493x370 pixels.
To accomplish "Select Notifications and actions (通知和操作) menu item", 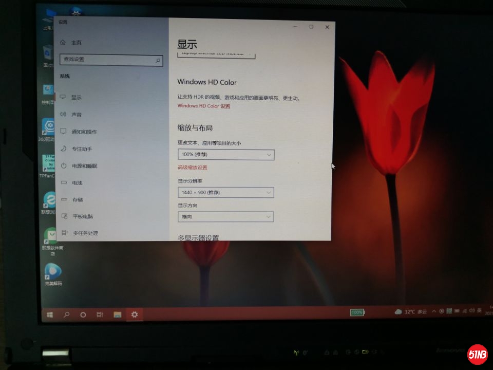I will (84, 132).
